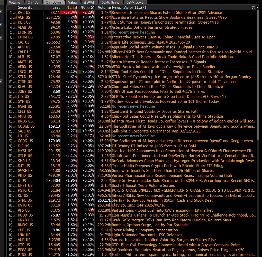Sort by the Volume column header
This screenshot has width=262, height=257.
click(x=104, y=7)
